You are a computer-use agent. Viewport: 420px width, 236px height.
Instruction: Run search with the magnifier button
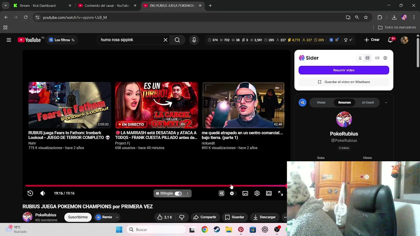click(177, 40)
